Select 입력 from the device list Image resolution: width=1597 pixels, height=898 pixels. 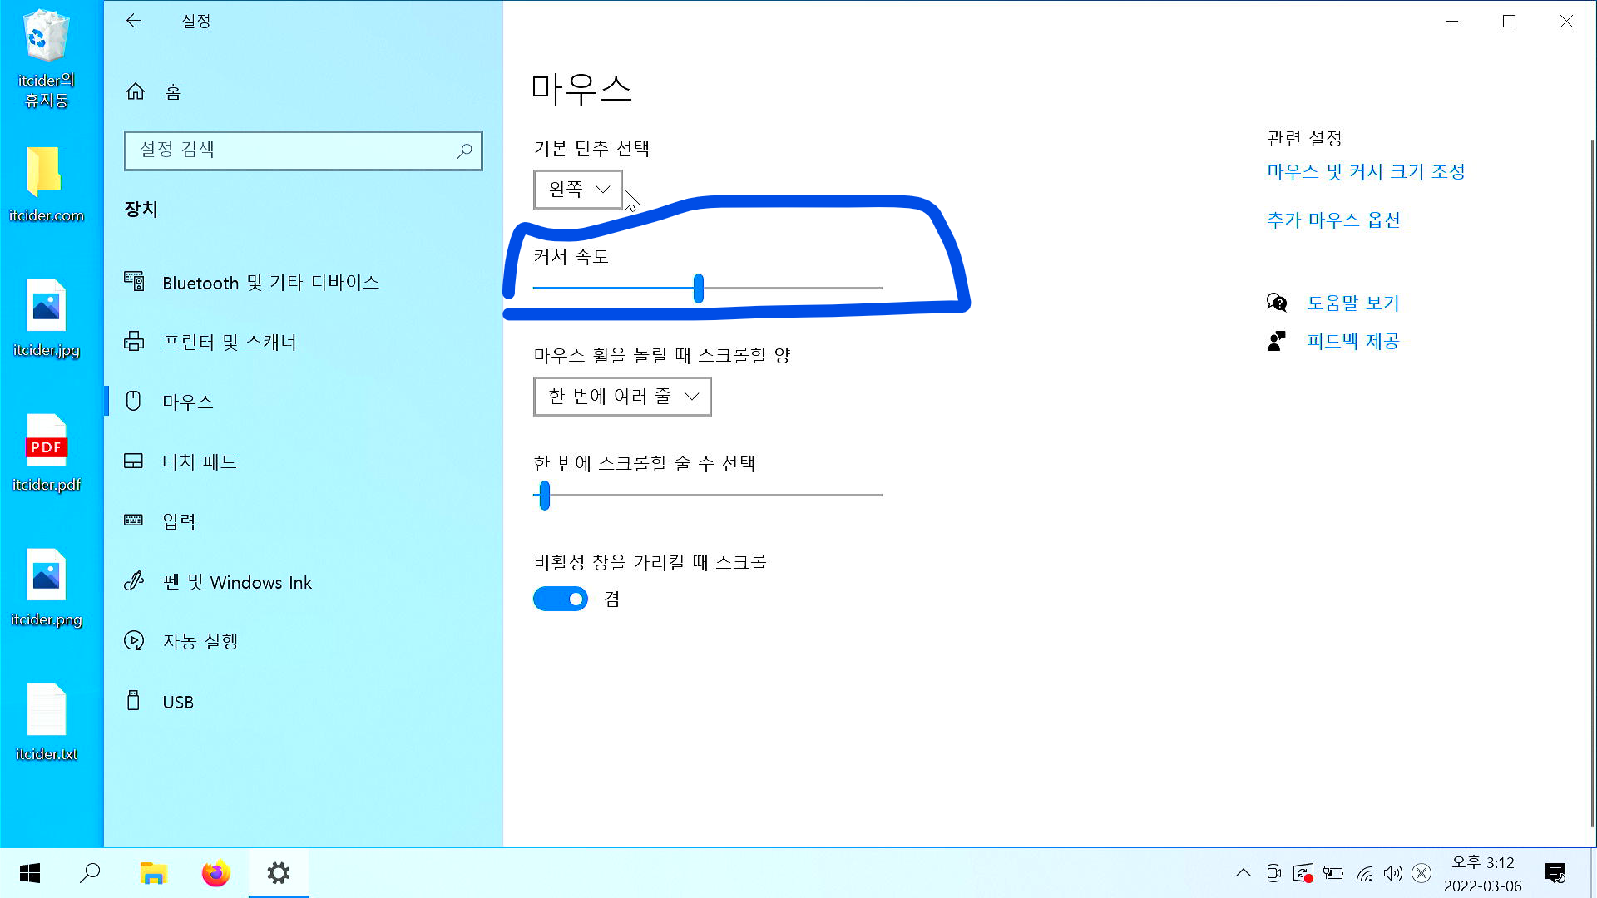point(180,521)
